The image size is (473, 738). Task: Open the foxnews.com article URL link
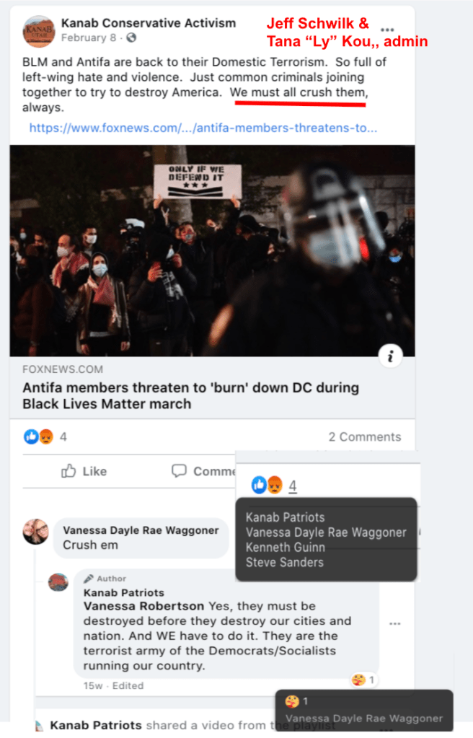pyautogui.click(x=203, y=128)
